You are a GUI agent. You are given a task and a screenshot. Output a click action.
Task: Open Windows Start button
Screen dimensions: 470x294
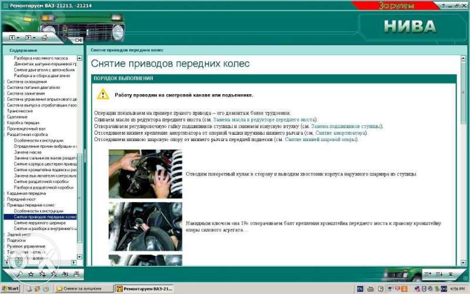10,289
